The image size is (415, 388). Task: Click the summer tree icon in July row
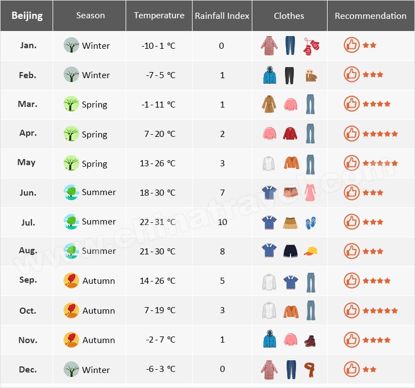[x=71, y=222]
